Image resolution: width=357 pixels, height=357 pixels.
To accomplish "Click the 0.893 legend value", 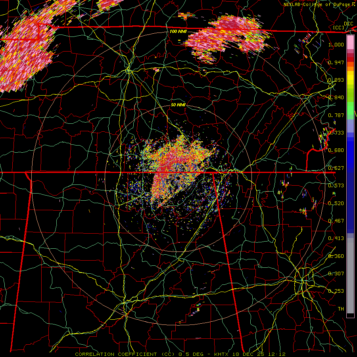I will 336,80.
